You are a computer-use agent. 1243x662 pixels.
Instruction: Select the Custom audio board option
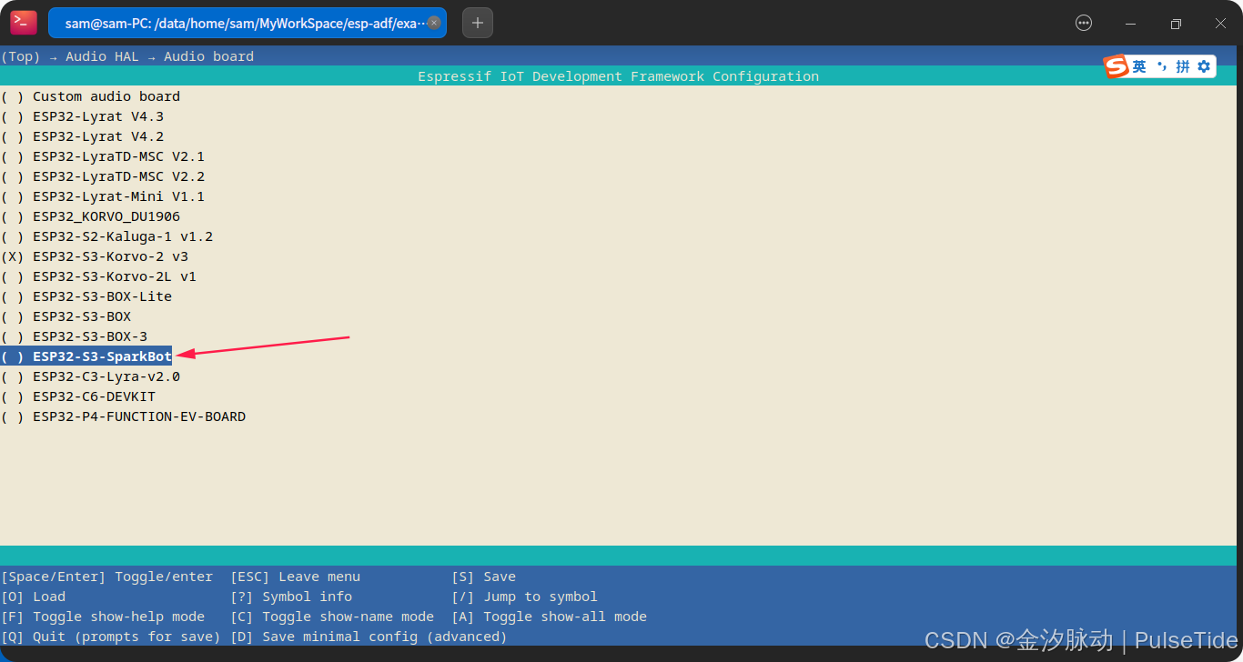click(90, 96)
